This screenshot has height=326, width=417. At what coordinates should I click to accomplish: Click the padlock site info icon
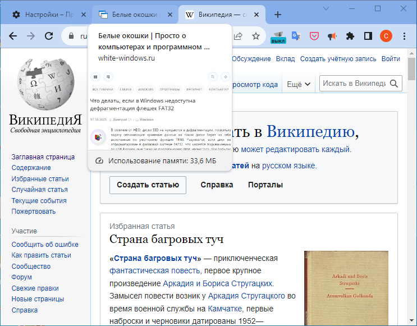(71, 36)
